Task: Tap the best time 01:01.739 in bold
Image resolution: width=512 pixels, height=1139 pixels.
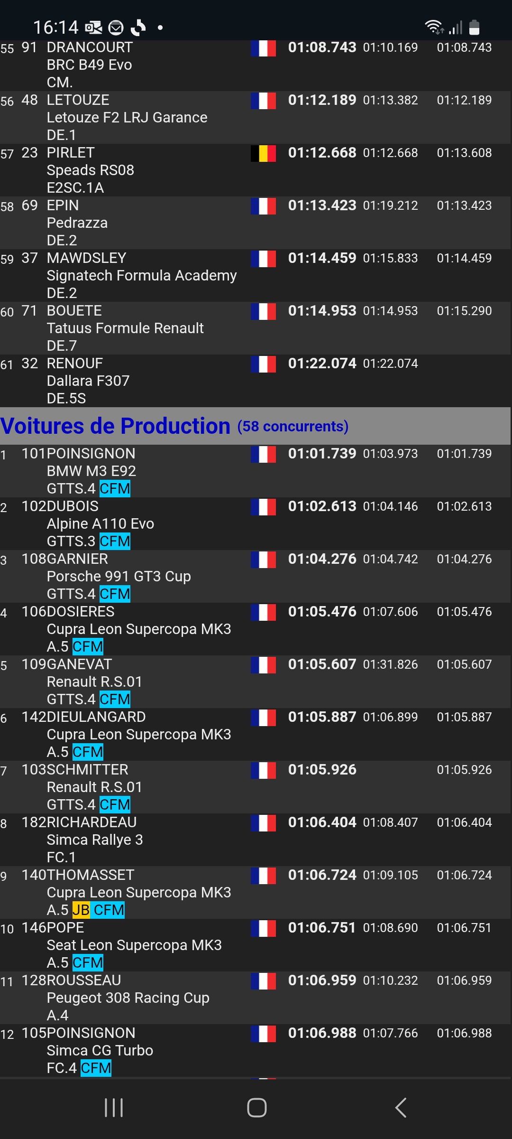Action: tap(322, 454)
